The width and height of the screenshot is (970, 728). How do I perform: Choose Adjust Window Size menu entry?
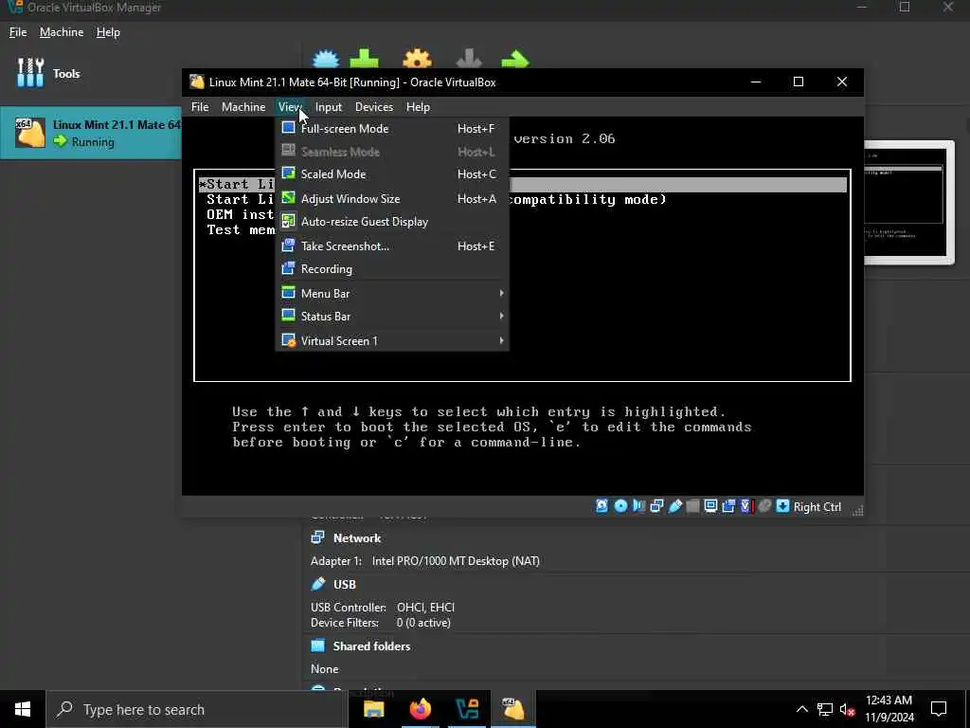coord(391,199)
